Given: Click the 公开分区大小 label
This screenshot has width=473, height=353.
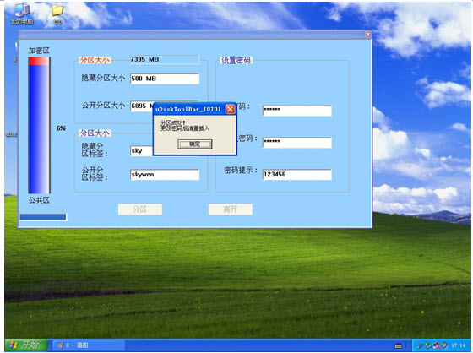Looking at the screenshot, I should (103, 106).
